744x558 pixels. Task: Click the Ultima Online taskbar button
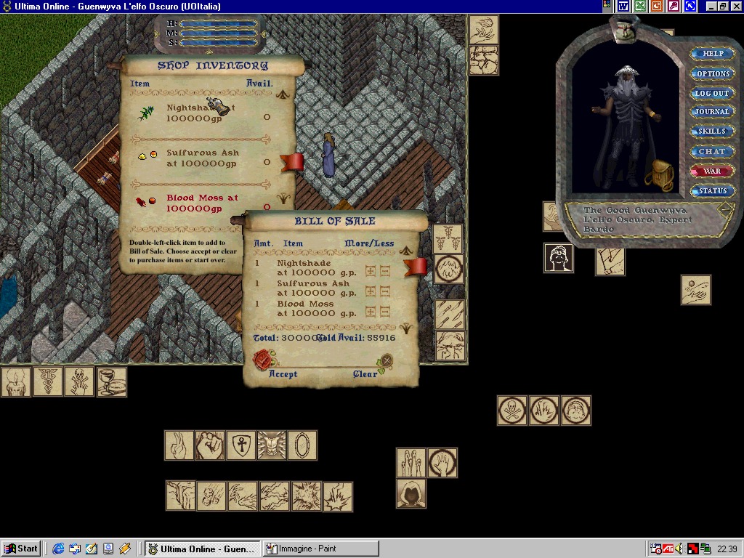click(203, 549)
